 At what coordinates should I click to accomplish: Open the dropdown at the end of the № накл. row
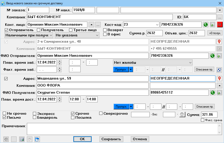pos(220,10)
